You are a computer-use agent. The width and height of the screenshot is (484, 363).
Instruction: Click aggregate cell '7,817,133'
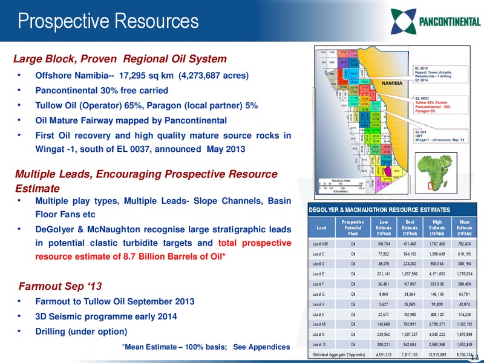tap(410, 355)
